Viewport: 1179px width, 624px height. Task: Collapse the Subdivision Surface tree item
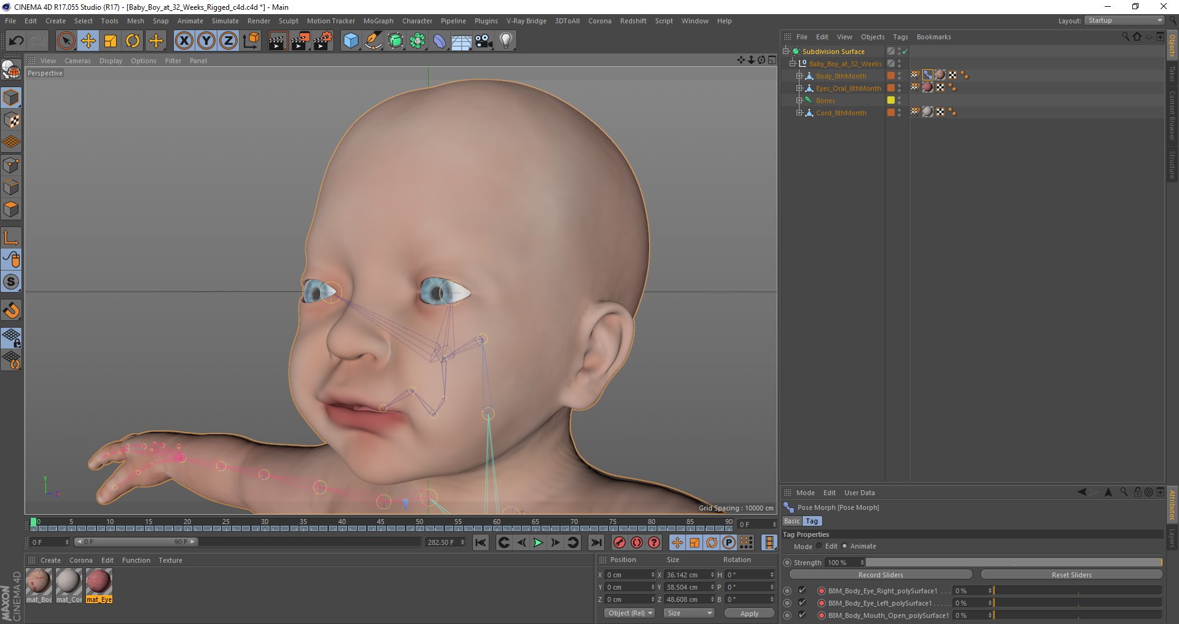point(785,52)
